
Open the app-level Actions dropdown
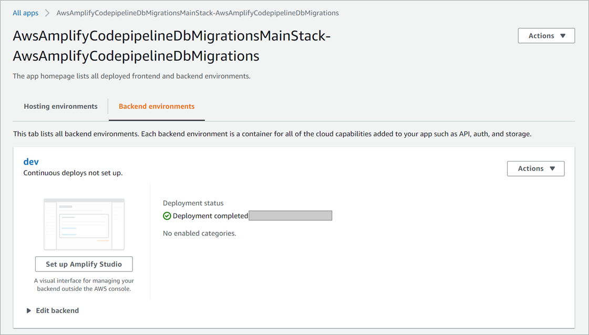pos(546,36)
